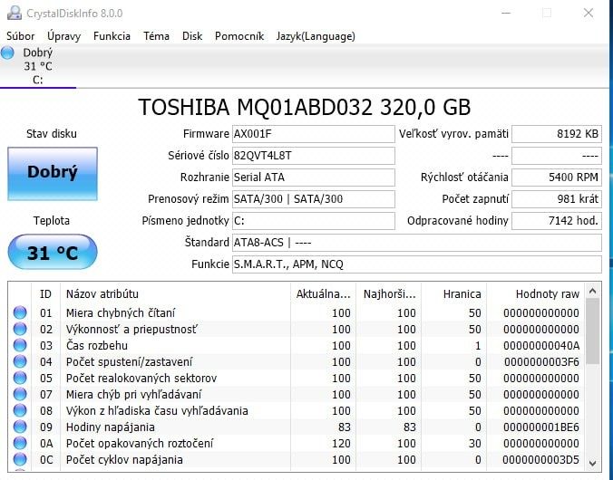613x480 pixels.
Task: Select the Miera chybných čítaní row text
Action: 121,312
